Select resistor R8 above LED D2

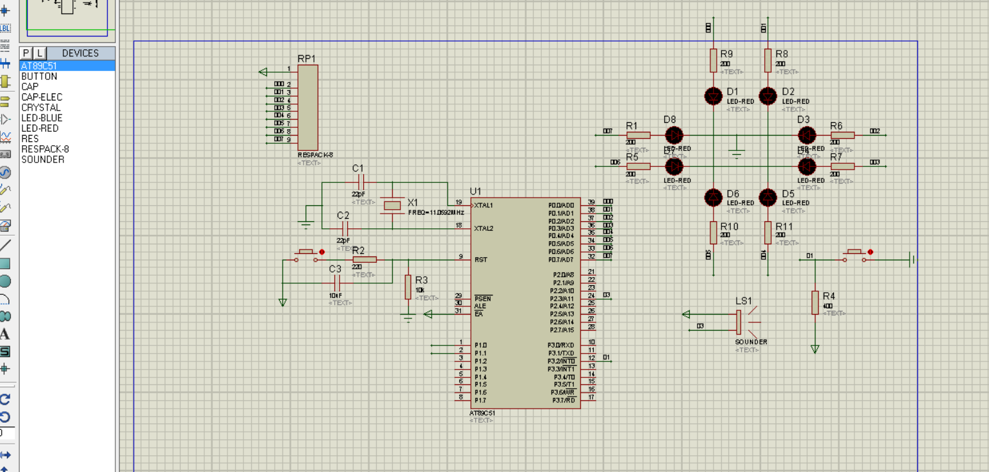click(768, 61)
